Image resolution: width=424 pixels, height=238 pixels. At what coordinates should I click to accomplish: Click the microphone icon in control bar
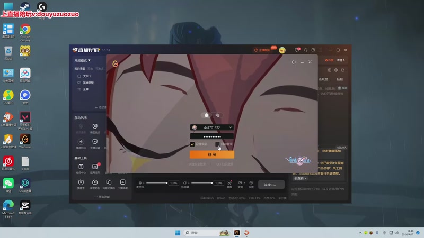(140, 182)
